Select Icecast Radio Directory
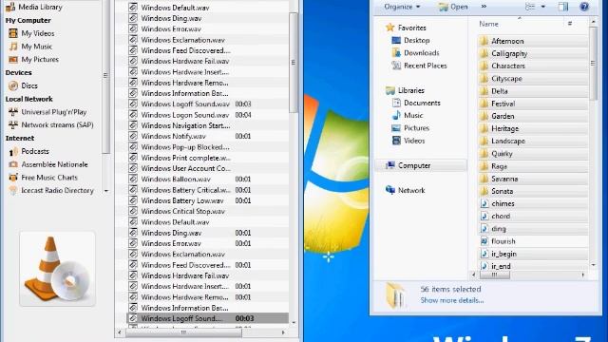Image resolution: width=608 pixels, height=342 pixels. tap(51, 190)
